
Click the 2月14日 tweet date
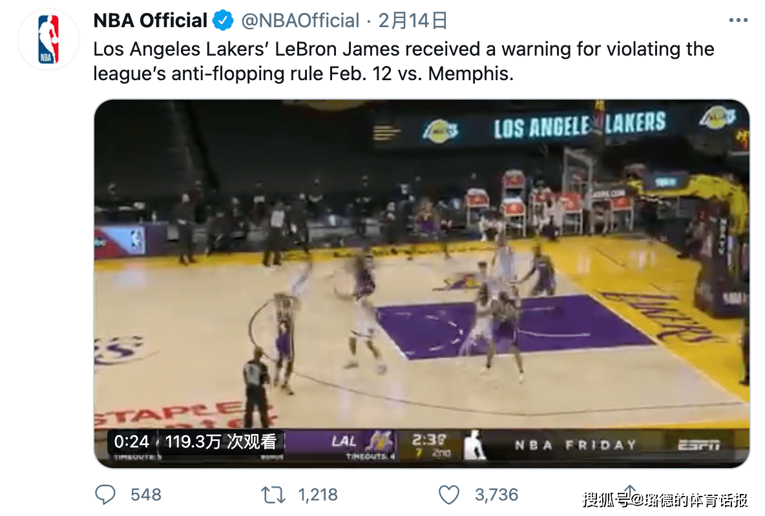pos(413,21)
